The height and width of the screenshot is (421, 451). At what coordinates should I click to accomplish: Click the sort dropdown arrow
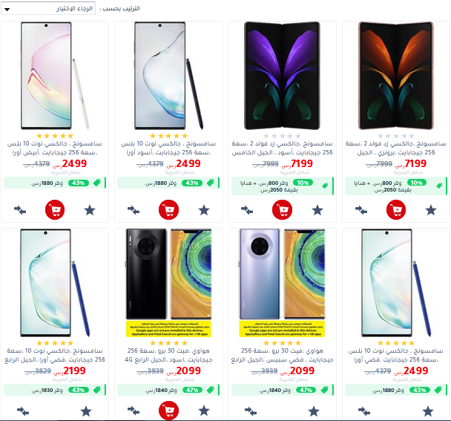(x=7, y=10)
